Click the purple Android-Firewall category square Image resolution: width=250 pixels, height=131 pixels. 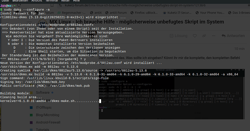(x=31, y=122)
